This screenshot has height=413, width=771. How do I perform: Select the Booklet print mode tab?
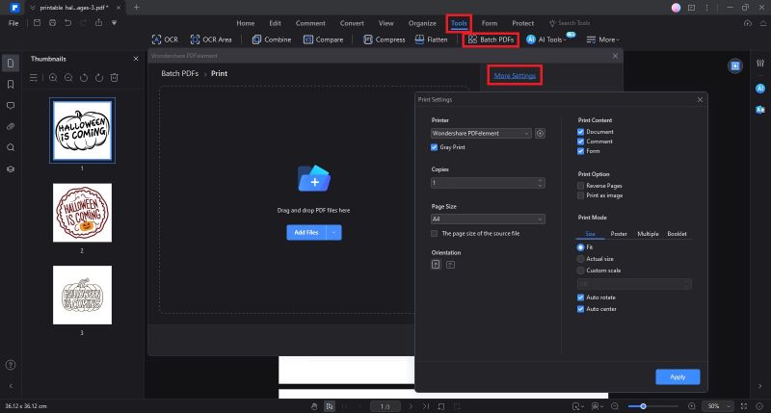(678, 234)
